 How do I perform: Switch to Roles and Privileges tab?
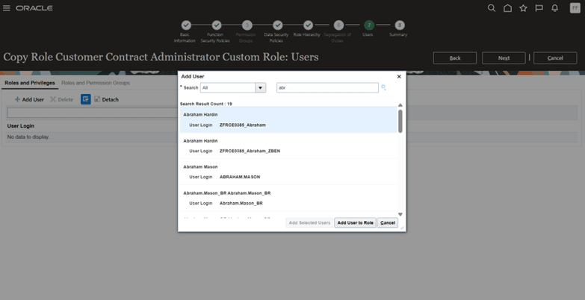coord(30,83)
